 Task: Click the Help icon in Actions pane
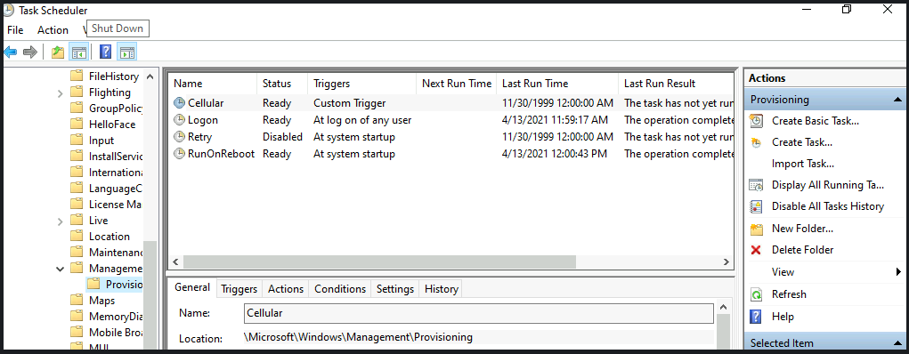[756, 317]
